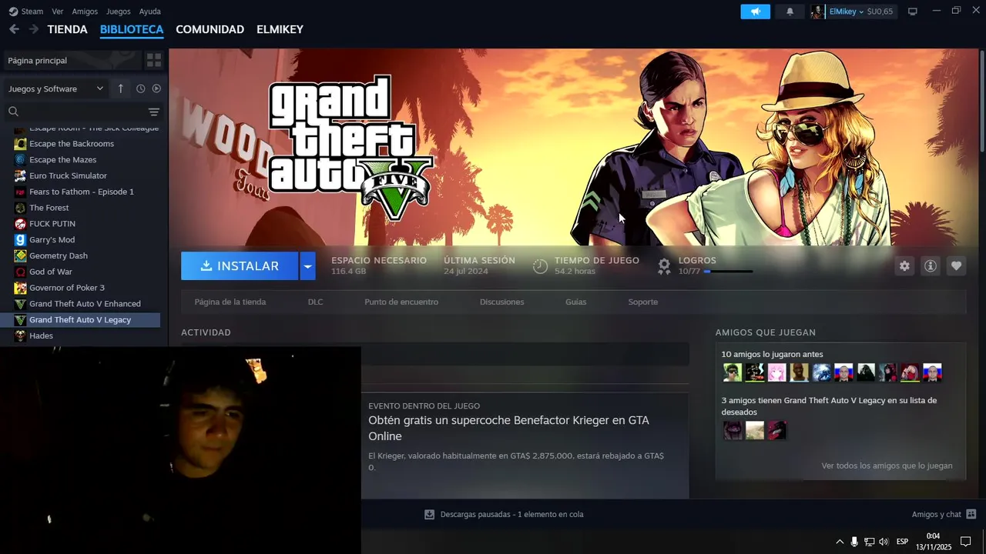Viewport: 986px width, 554px height.
Task: Click the library search field
Action: [75, 112]
